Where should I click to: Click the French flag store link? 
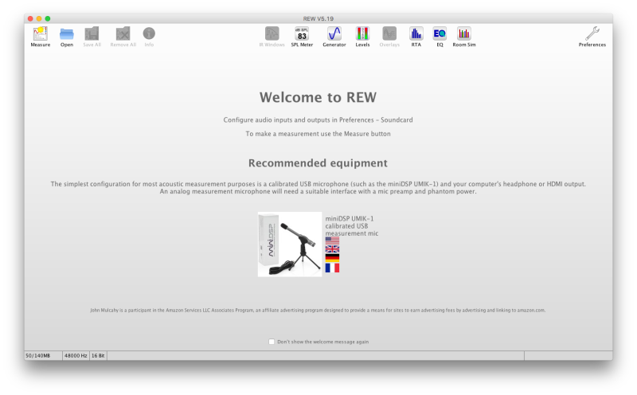click(332, 268)
